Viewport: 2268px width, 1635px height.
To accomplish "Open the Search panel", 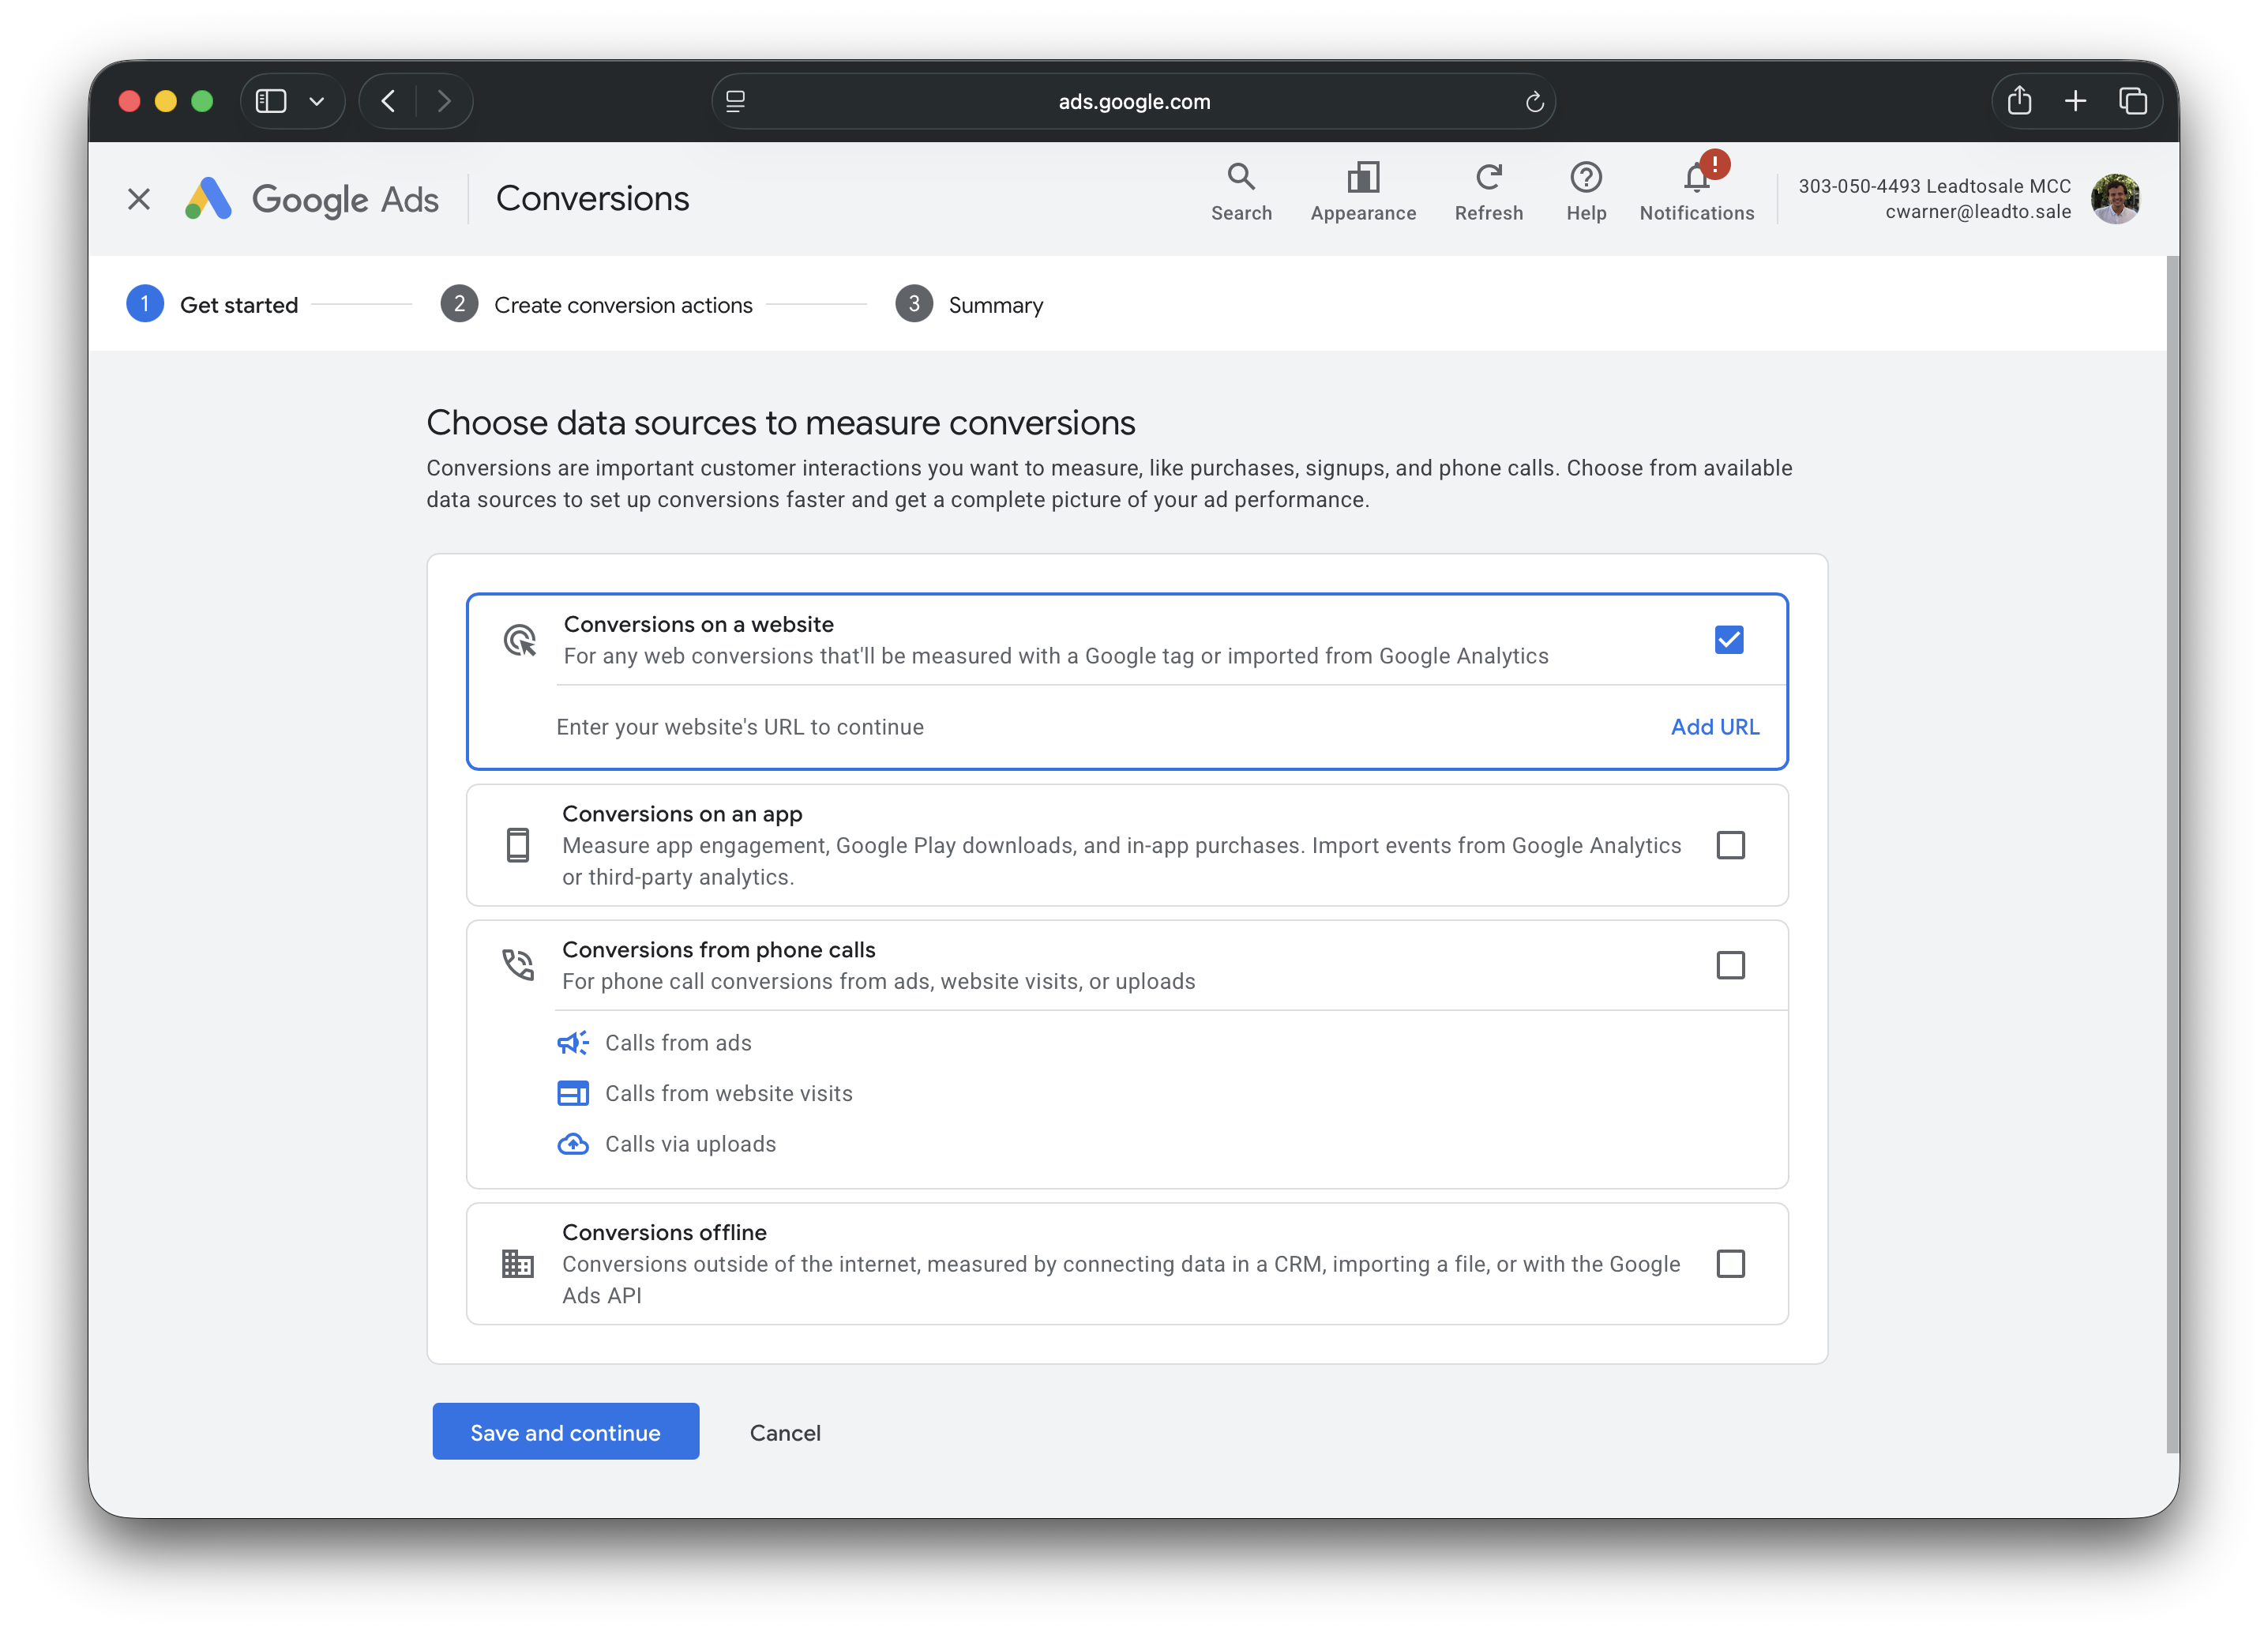I will pos(1241,191).
